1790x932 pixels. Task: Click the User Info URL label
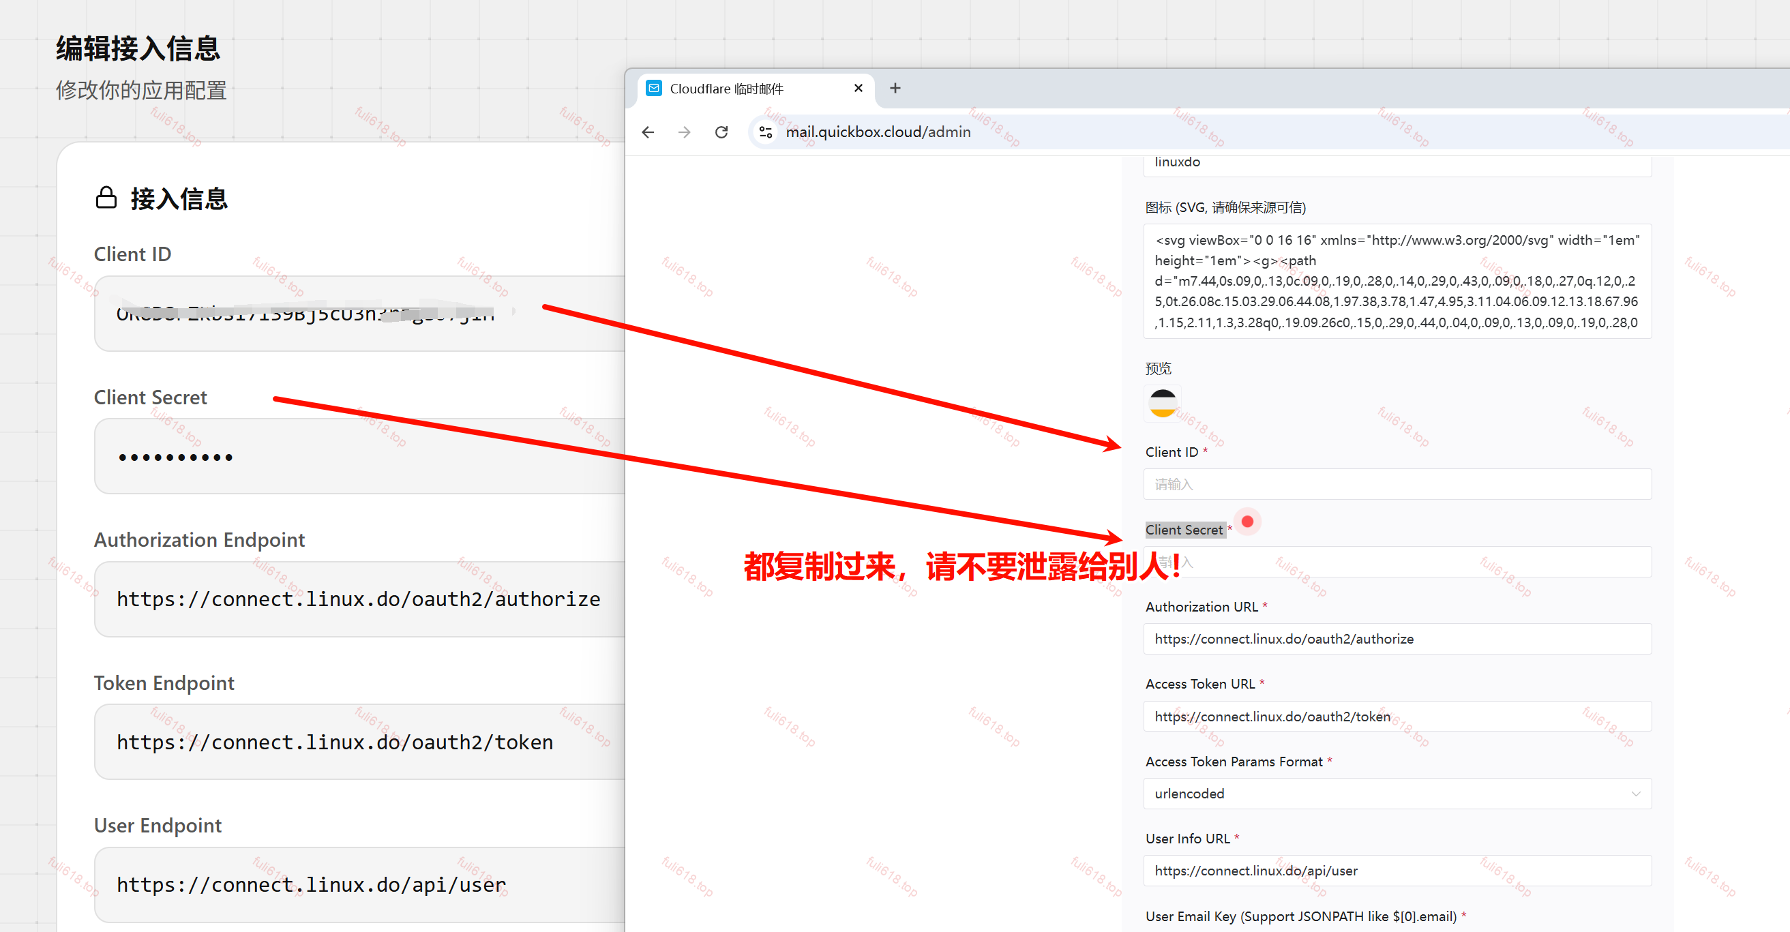coord(1188,838)
